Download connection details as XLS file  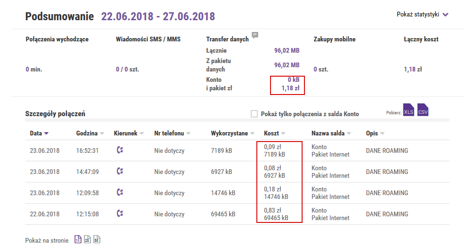[409, 110]
